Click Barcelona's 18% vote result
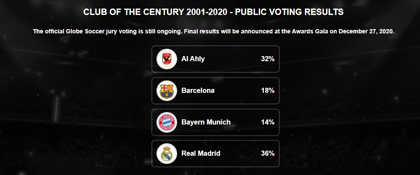This screenshot has width=420, height=175. click(x=268, y=91)
